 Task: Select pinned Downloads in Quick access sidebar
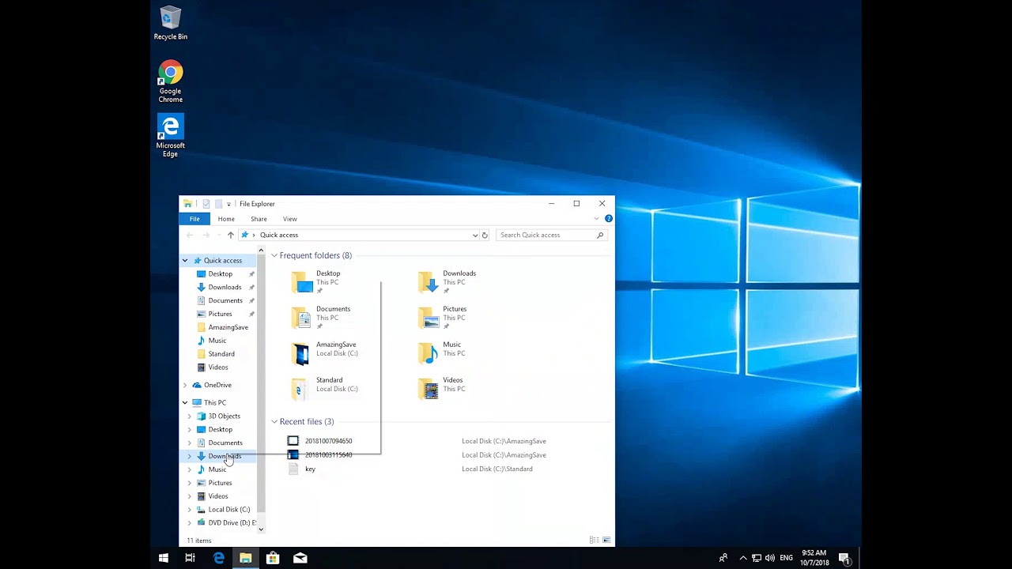tap(225, 287)
